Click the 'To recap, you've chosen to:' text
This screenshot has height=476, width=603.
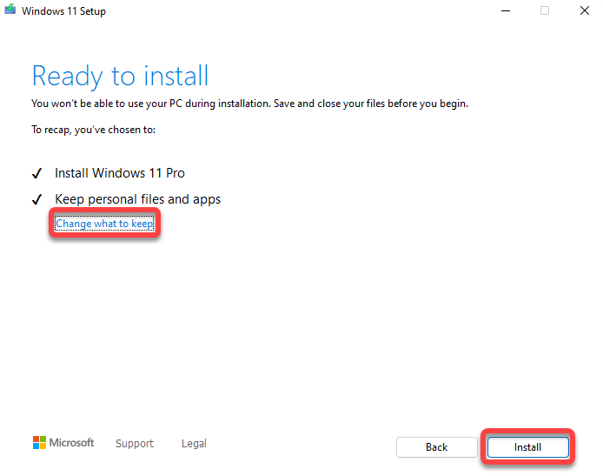click(94, 130)
